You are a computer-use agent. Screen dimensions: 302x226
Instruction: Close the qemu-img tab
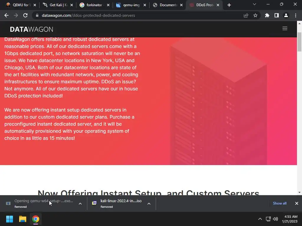tap(145, 5)
